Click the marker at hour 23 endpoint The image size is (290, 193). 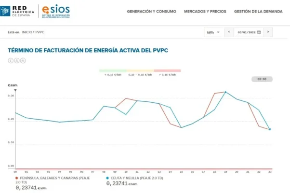(270, 129)
